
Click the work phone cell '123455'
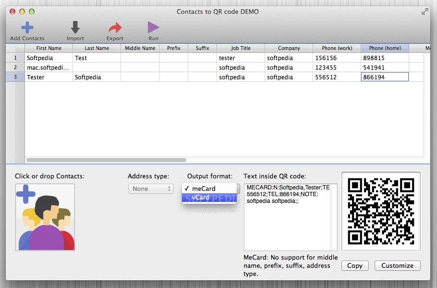click(337, 67)
